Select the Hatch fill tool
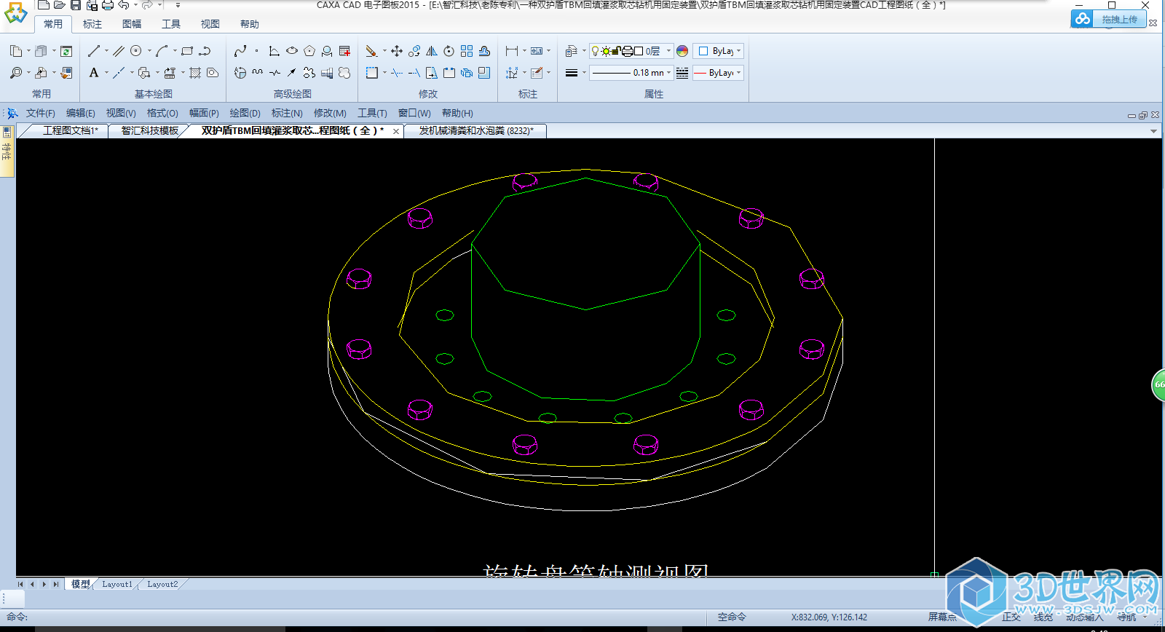Viewport: 1165px width, 632px height. pos(195,73)
